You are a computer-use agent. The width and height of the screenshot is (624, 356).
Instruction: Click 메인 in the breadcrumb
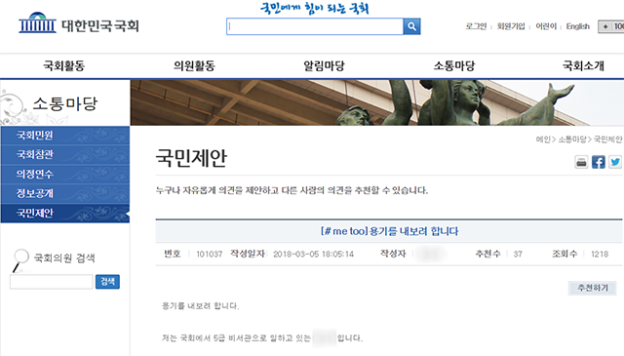543,139
